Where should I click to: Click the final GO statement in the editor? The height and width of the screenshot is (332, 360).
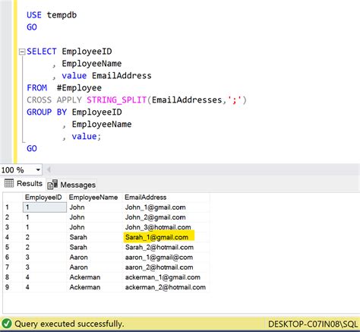(x=32, y=148)
